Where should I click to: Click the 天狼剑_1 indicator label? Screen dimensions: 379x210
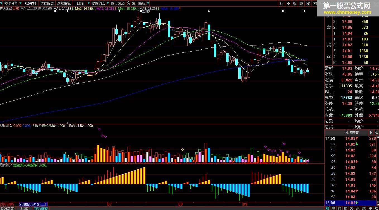pos(6,126)
